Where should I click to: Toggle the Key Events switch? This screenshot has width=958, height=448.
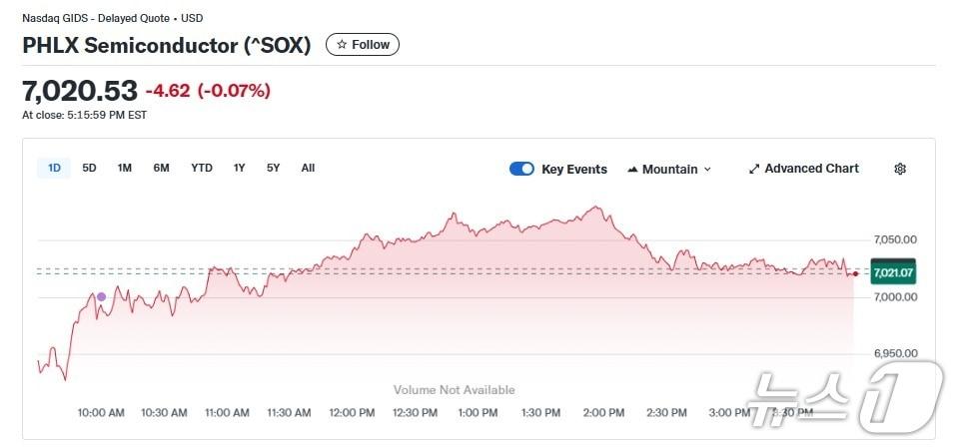(521, 169)
